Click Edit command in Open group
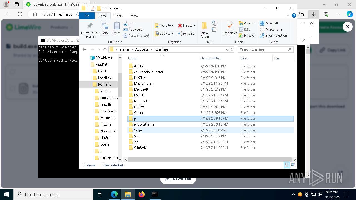The image size is (356, 200). coord(245,29)
